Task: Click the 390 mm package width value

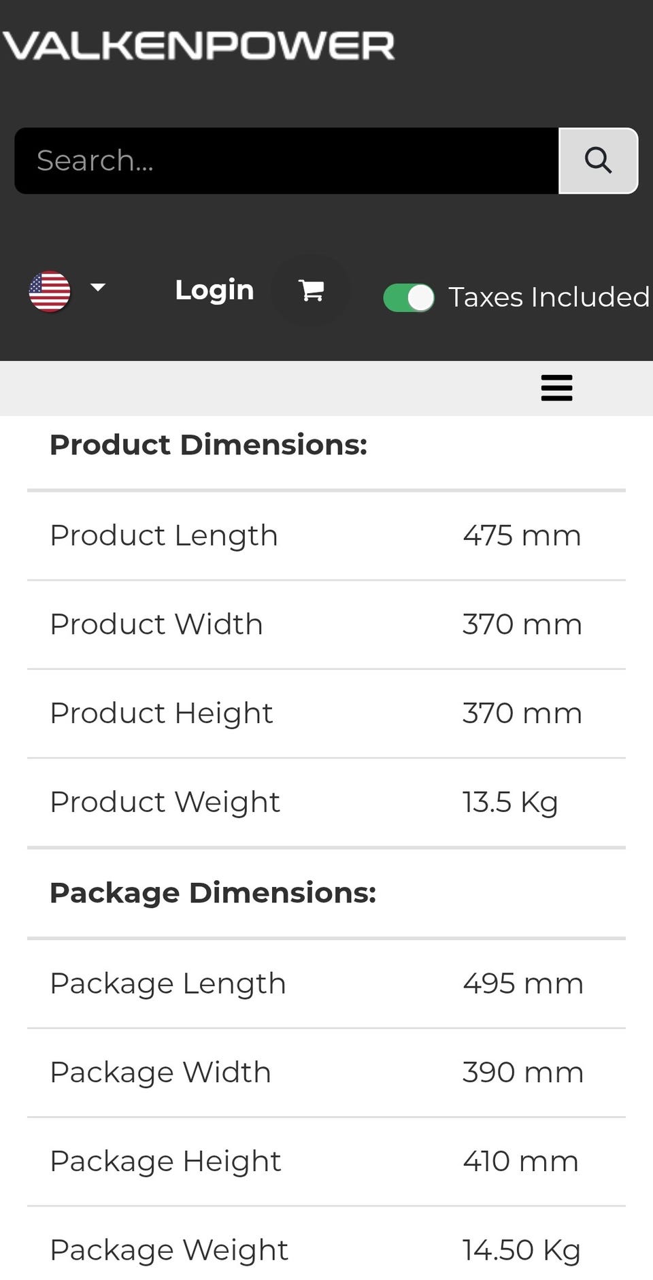Action: click(x=522, y=1073)
